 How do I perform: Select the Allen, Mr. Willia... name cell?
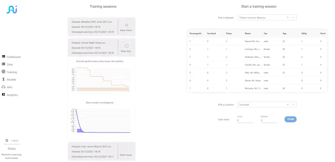click(x=252, y=73)
